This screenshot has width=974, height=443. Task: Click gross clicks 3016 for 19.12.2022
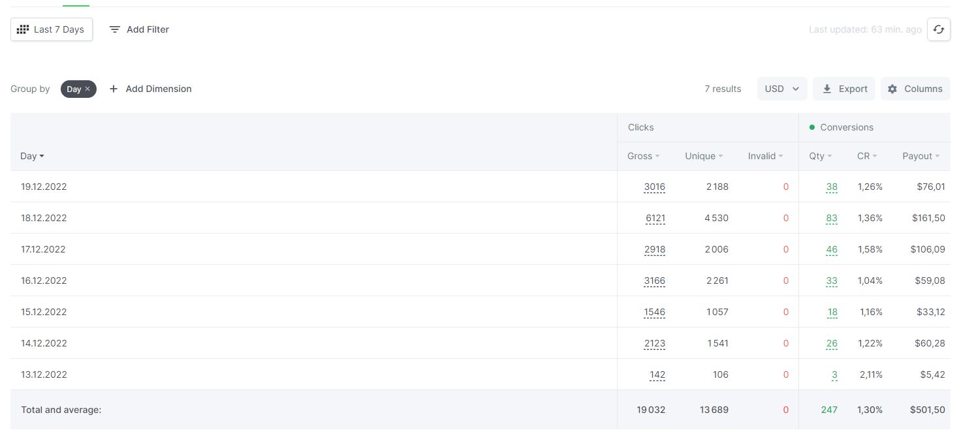point(654,187)
